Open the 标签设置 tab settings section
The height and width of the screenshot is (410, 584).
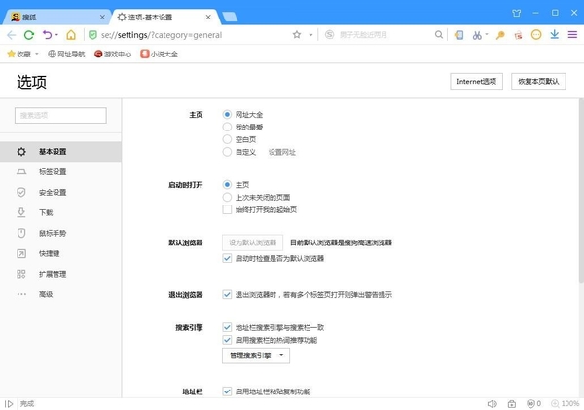pos(53,171)
